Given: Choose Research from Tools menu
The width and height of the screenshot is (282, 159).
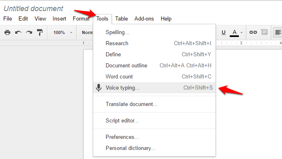Looking at the screenshot, I should [154, 43].
